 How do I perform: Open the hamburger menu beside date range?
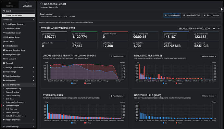tap(218, 29)
